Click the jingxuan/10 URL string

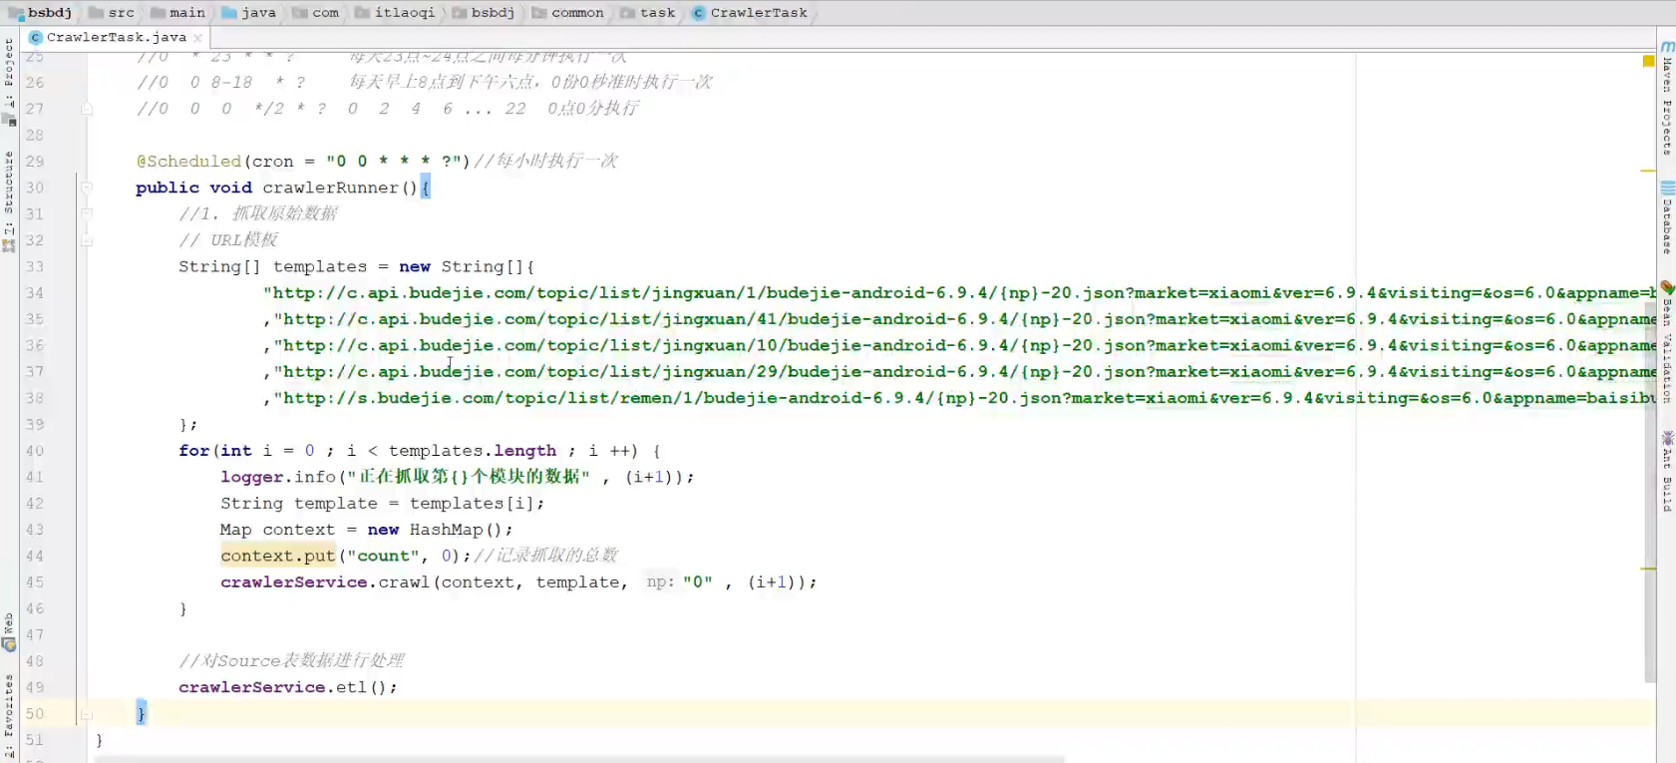coord(965,345)
